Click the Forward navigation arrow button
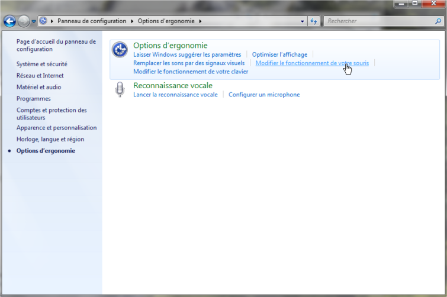This screenshot has width=447, height=297. pos(24,21)
